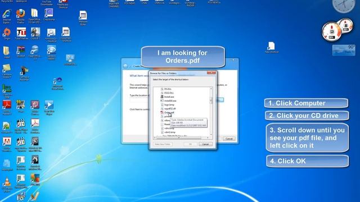
Task: Open the Malware Bytes desktop icon
Action: click(83, 18)
